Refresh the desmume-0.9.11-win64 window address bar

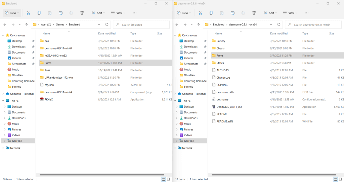pyautogui.click(x=279, y=25)
